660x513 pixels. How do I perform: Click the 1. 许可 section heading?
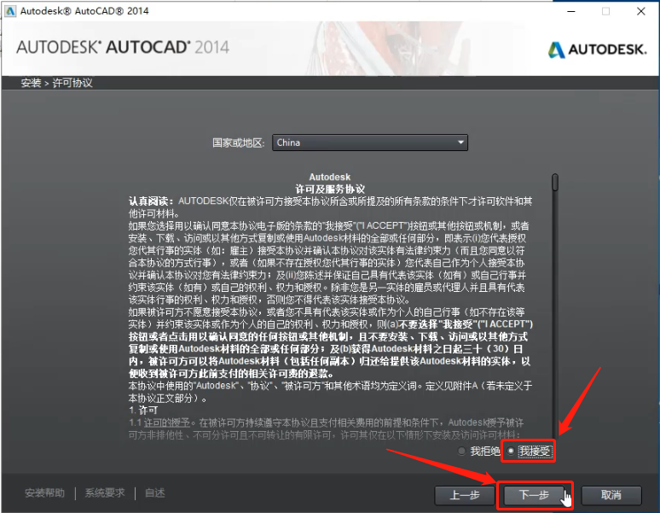pyautogui.click(x=143, y=411)
